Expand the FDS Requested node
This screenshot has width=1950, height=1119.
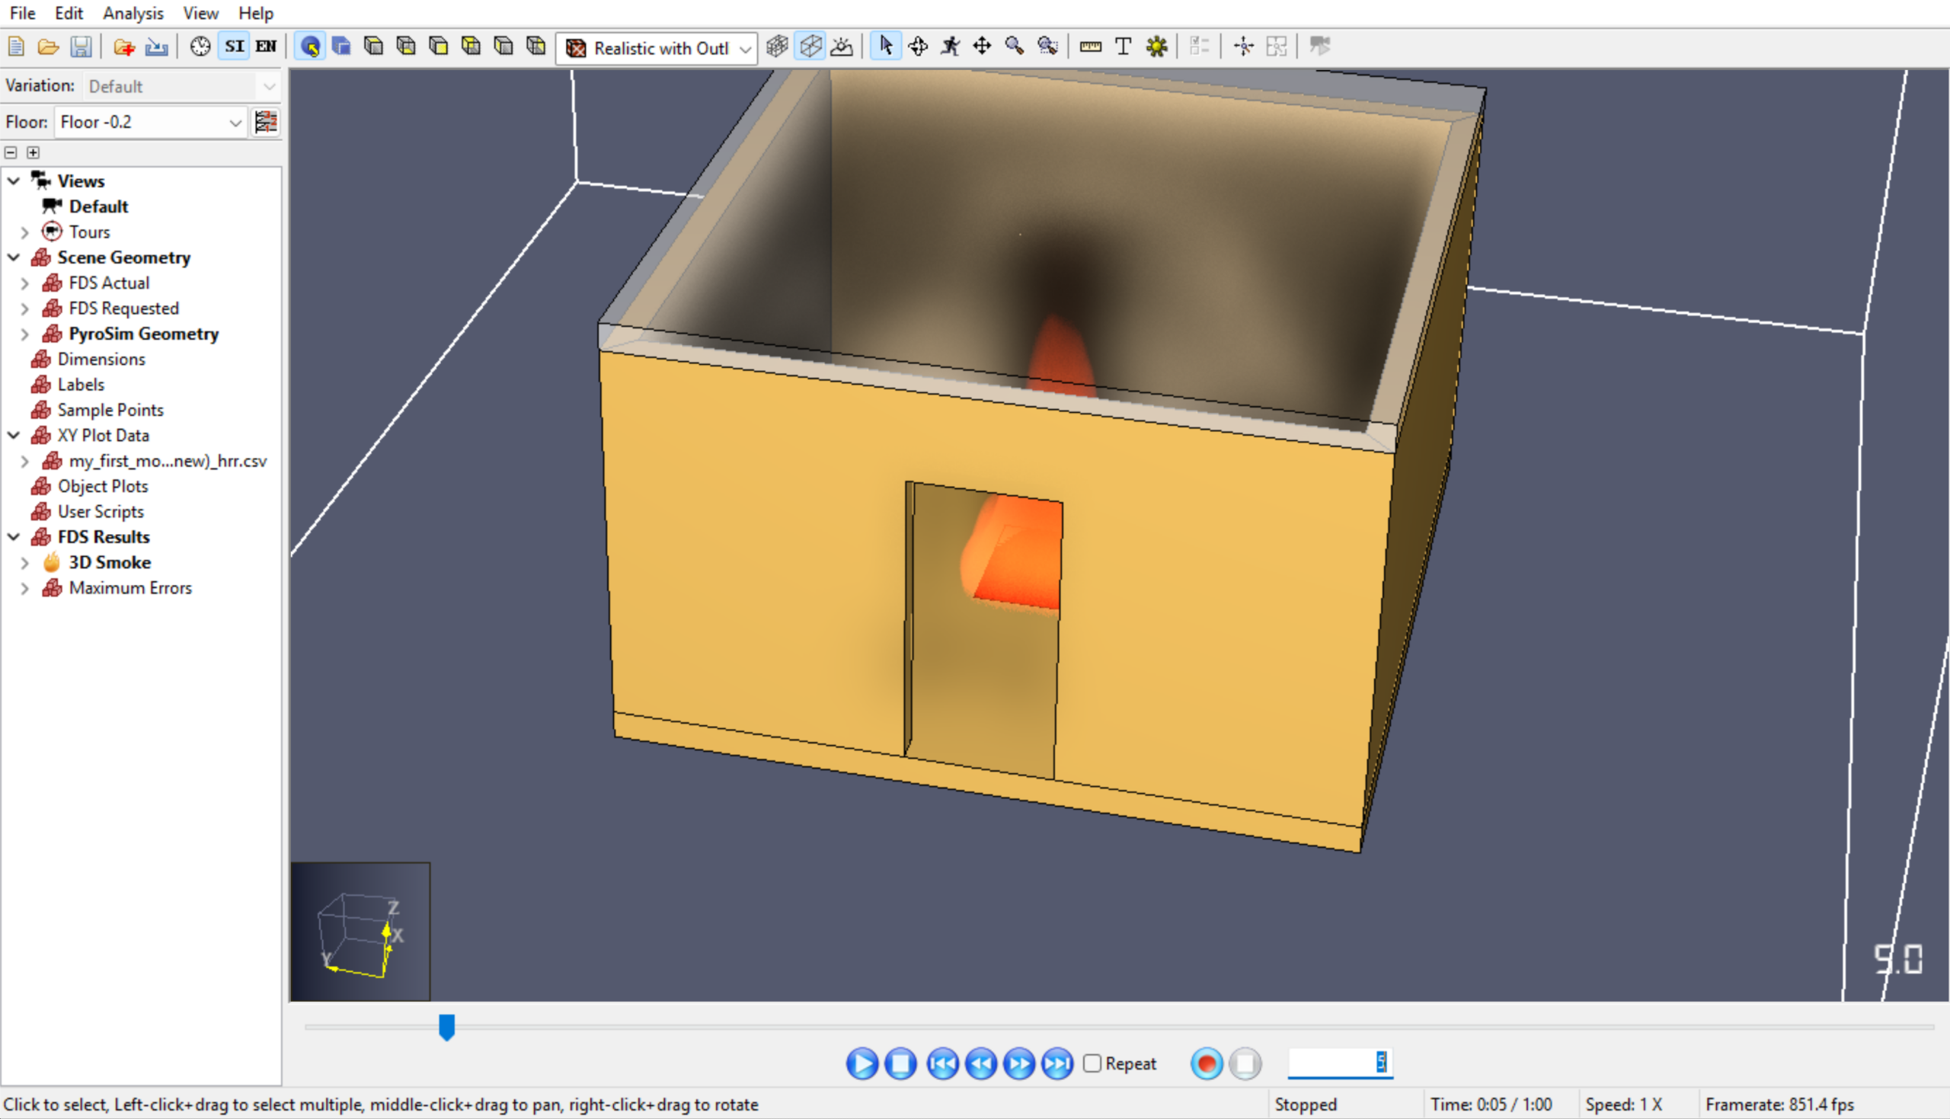click(x=24, y=309)
